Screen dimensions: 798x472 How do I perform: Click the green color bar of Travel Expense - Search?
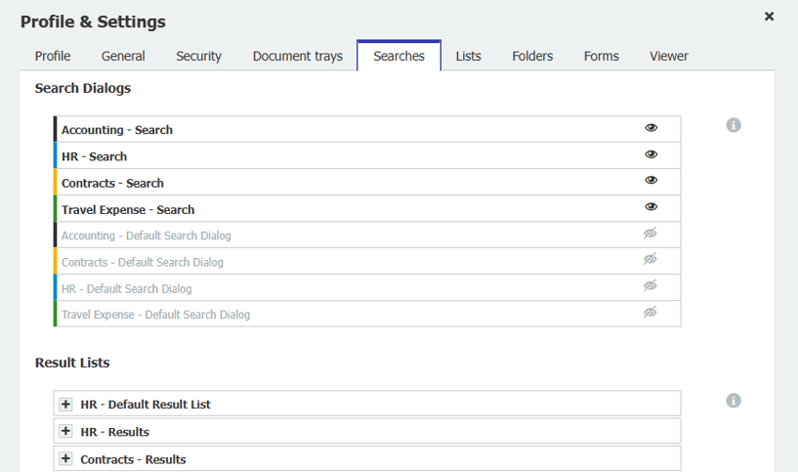pos(56,209)
